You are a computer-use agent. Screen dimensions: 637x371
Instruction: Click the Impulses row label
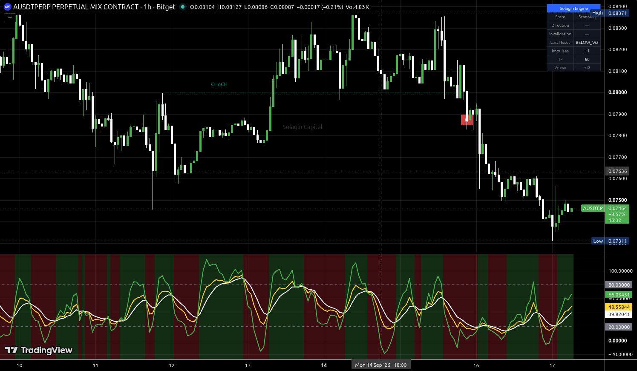[560, 51]
